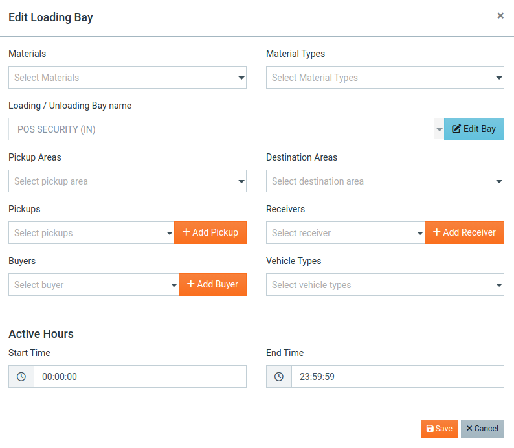The image size is (514, 448).
Task: Open the Select pickup area dropdown
Action: pyautogui.click(x=128, y=181)
